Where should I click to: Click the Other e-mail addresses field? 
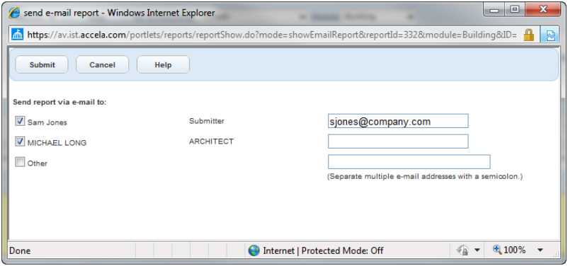[409, 162]
